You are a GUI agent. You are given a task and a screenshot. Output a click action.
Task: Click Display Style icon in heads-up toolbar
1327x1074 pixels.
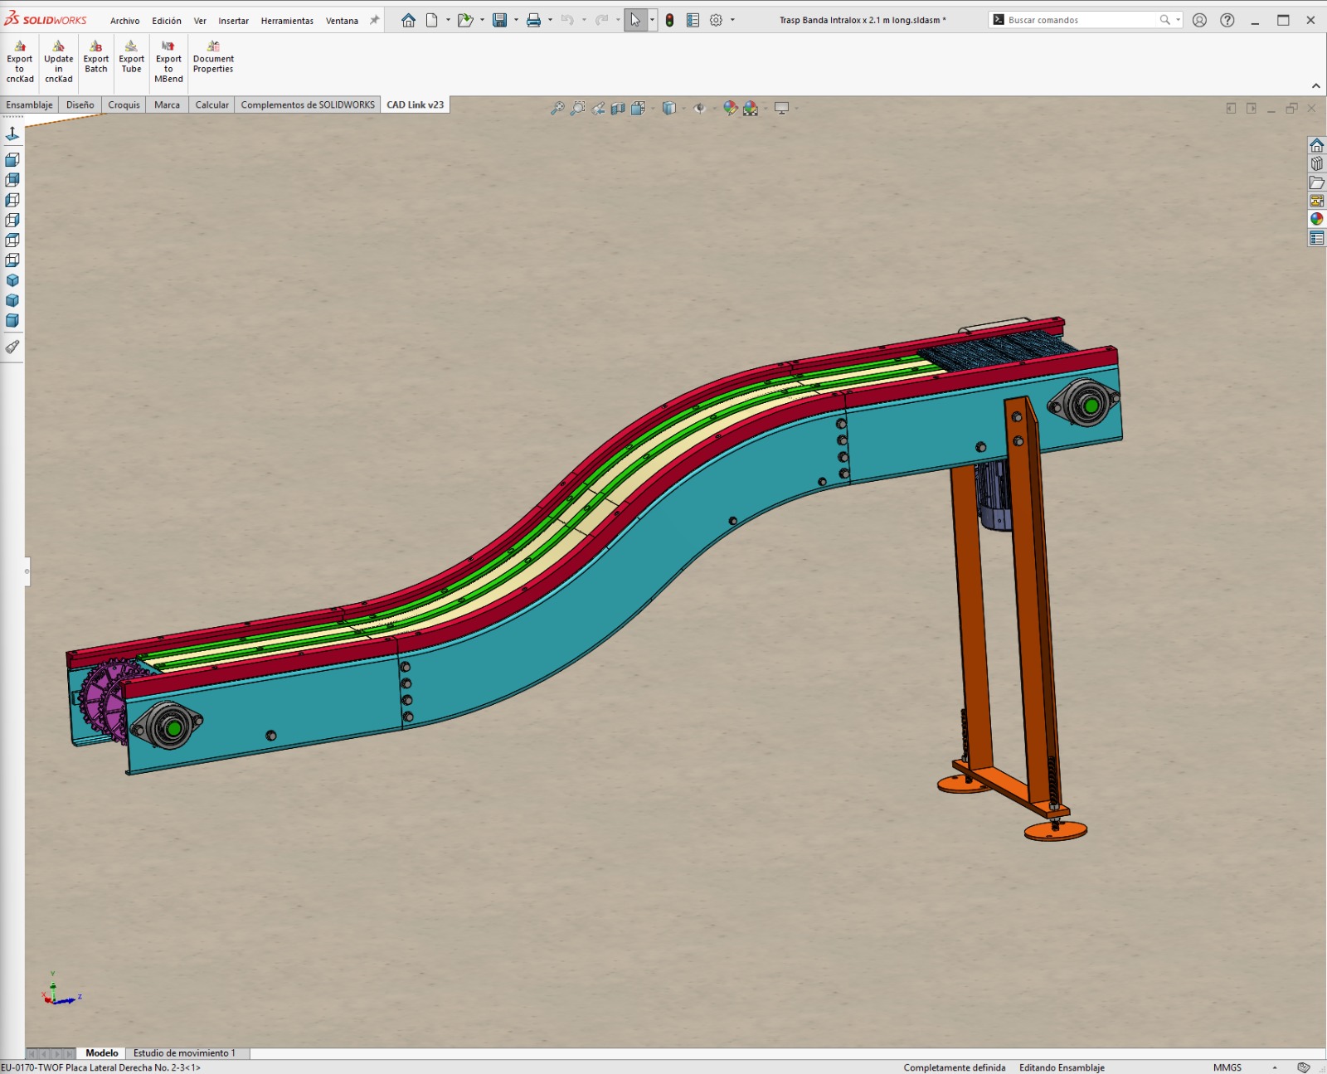coord(668,108)
